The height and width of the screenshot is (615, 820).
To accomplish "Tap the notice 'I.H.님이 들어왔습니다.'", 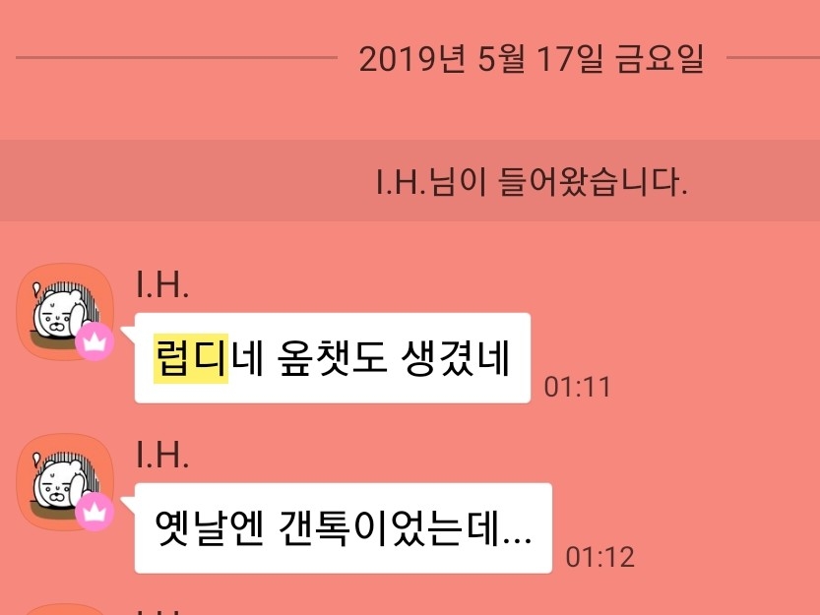I will 532,182.
